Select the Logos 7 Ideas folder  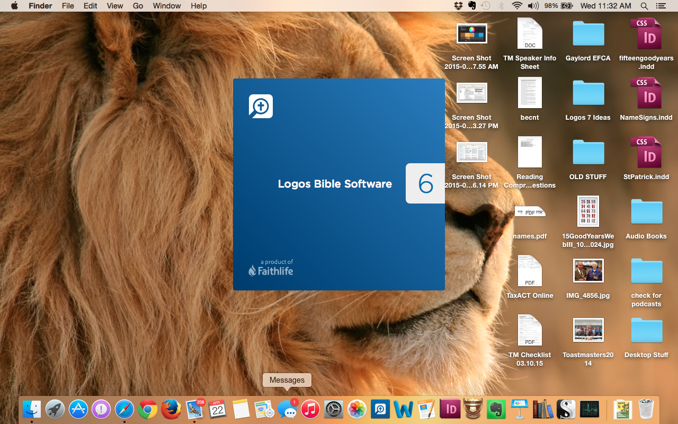click(588, 93)
